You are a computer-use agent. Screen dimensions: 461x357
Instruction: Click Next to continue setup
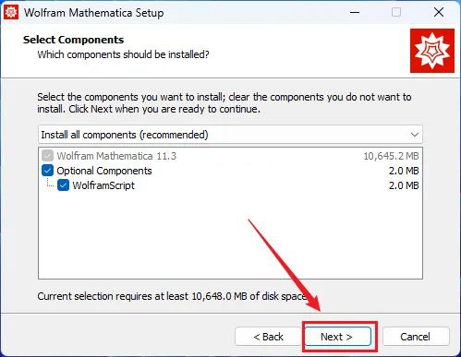pos(338,337)
